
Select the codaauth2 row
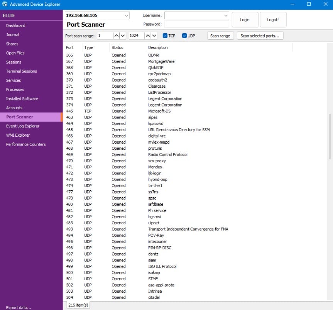coord(178,80)
